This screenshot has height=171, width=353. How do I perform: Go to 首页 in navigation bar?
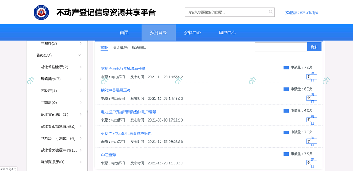tap(124, 33)
